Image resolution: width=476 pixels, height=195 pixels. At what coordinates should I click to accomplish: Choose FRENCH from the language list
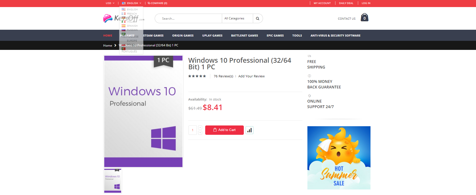pyautogui.click(x=129, y=14)
